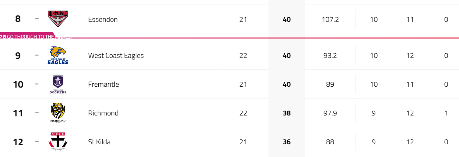Click the Richmond Tigers logo
Viewport: 459px width, 157px height.
pos(58,113)
